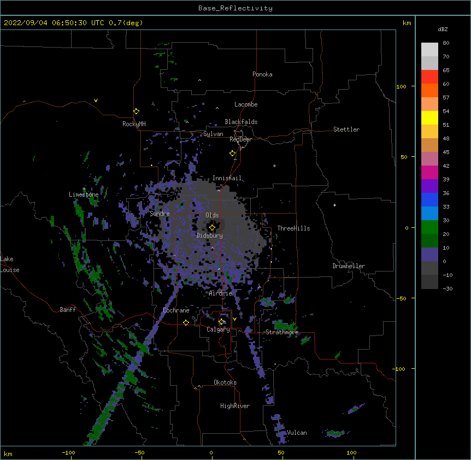Click the Drumheller label
The height and width of the screenshot is (460, 471).
(x=349, y=266)
